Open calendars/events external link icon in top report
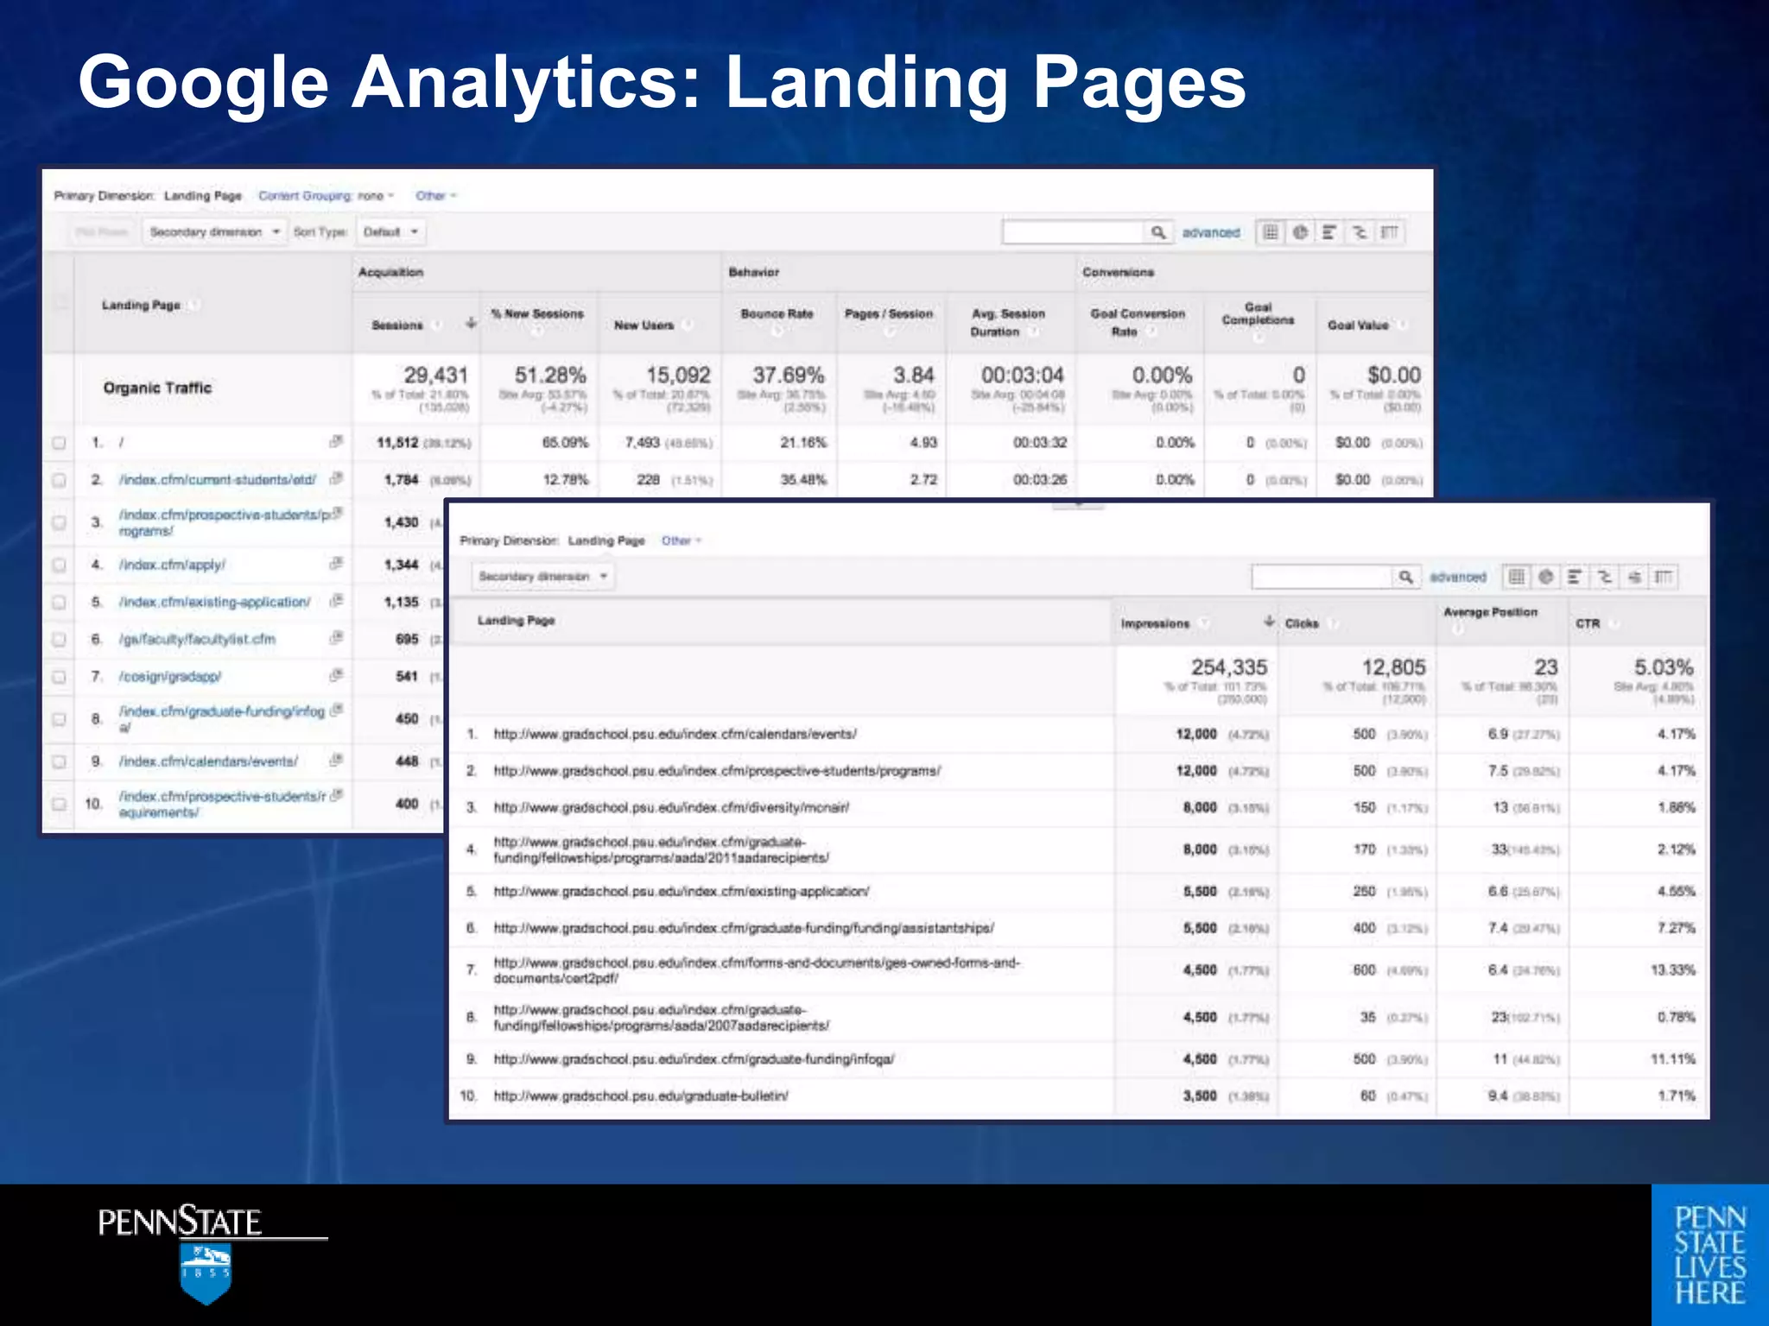This screenshot has height=1326, width=1769. [336, 760]
